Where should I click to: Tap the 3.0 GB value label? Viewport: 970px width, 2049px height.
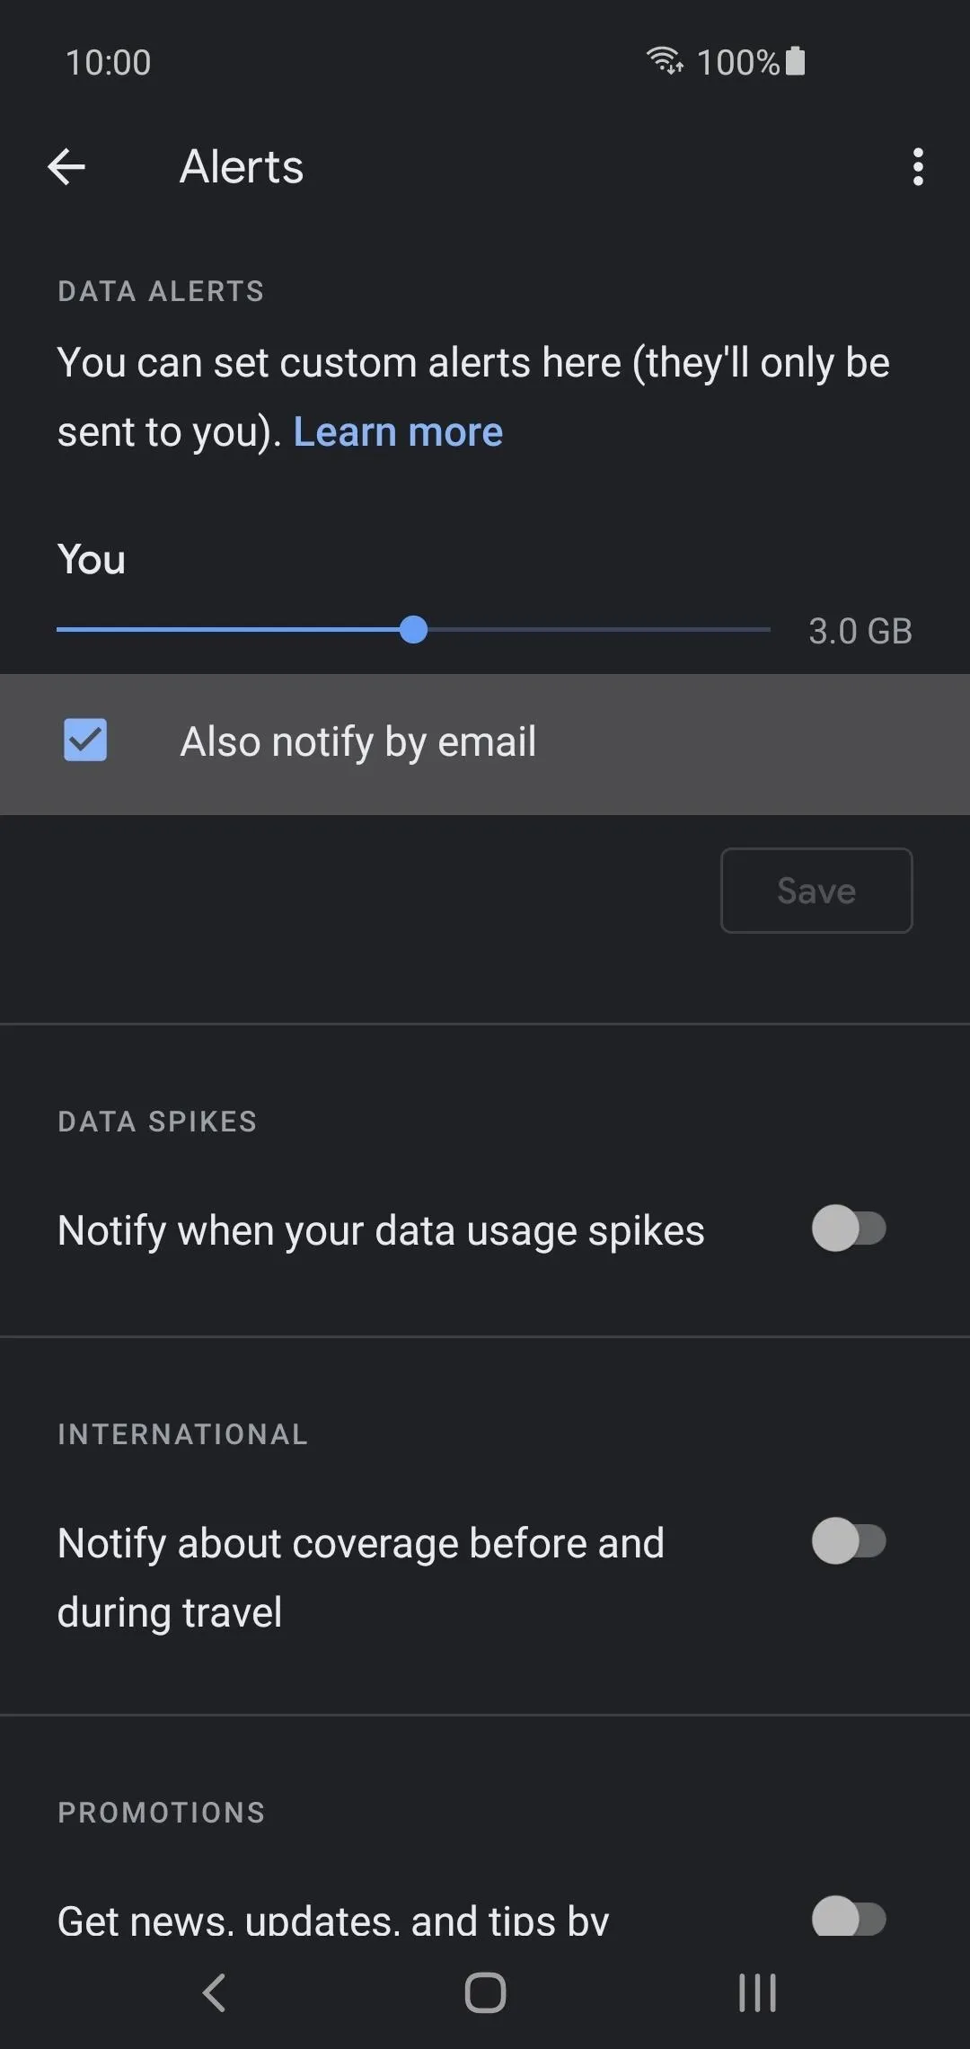860,631
